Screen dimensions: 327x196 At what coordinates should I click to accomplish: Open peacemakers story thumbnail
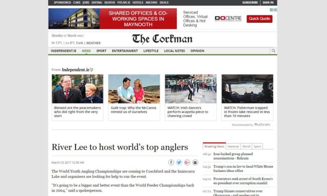coord(77,89)
